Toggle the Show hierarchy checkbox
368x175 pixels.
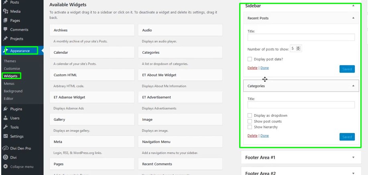pos(250,127)
